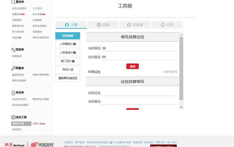Image resolution: width=234 pixels, height=147 pixels.
Task: Click the 所需经验 value 12979976
Action: pos(170,72)
